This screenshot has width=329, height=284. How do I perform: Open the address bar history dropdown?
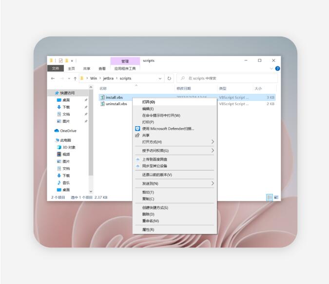160,78
